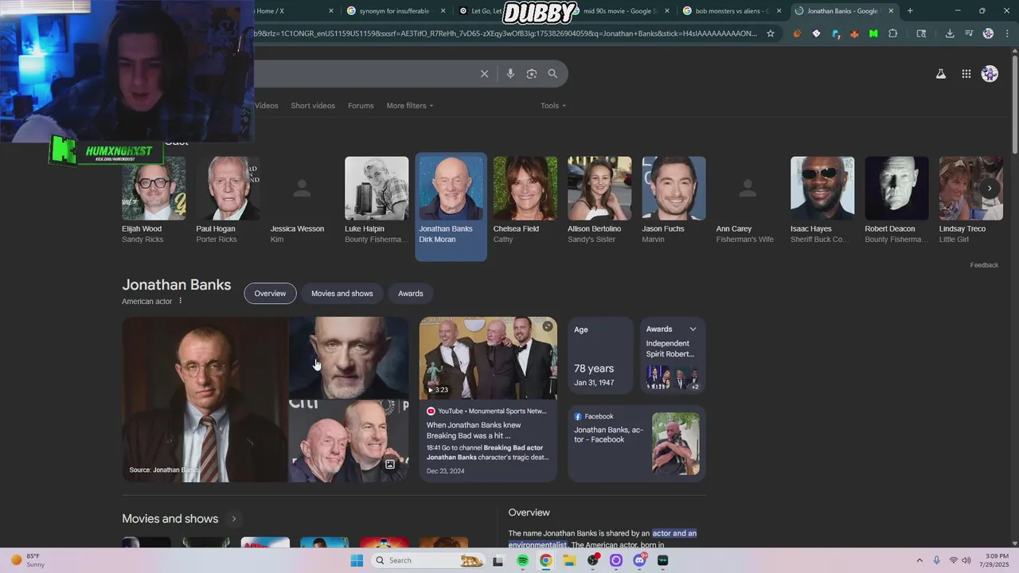Switch to 'bob monsters vs aliens' tab

click(x=731, y=11)
